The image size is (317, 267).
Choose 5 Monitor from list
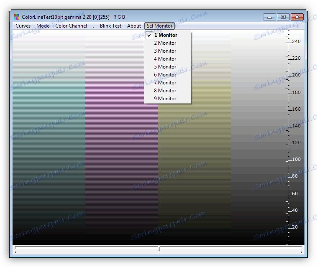click(x=168, y=67)
